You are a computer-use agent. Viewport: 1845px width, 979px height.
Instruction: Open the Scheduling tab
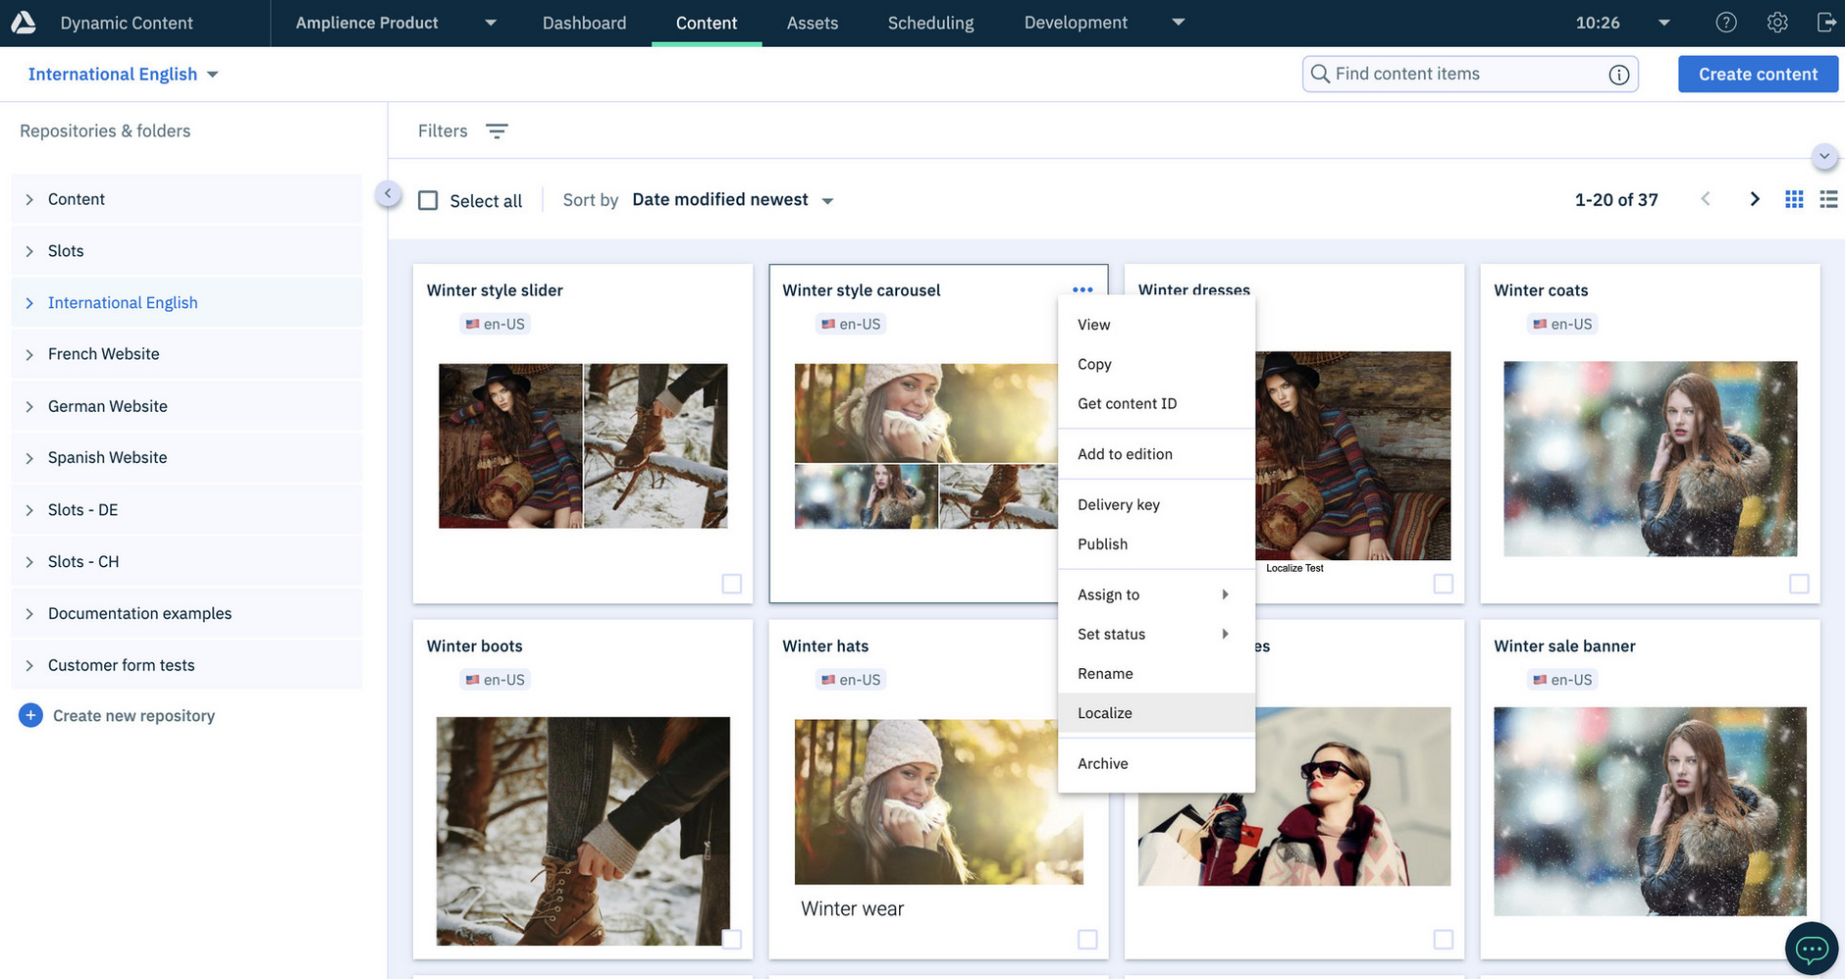pyautogui.click(x=930, y=23)
